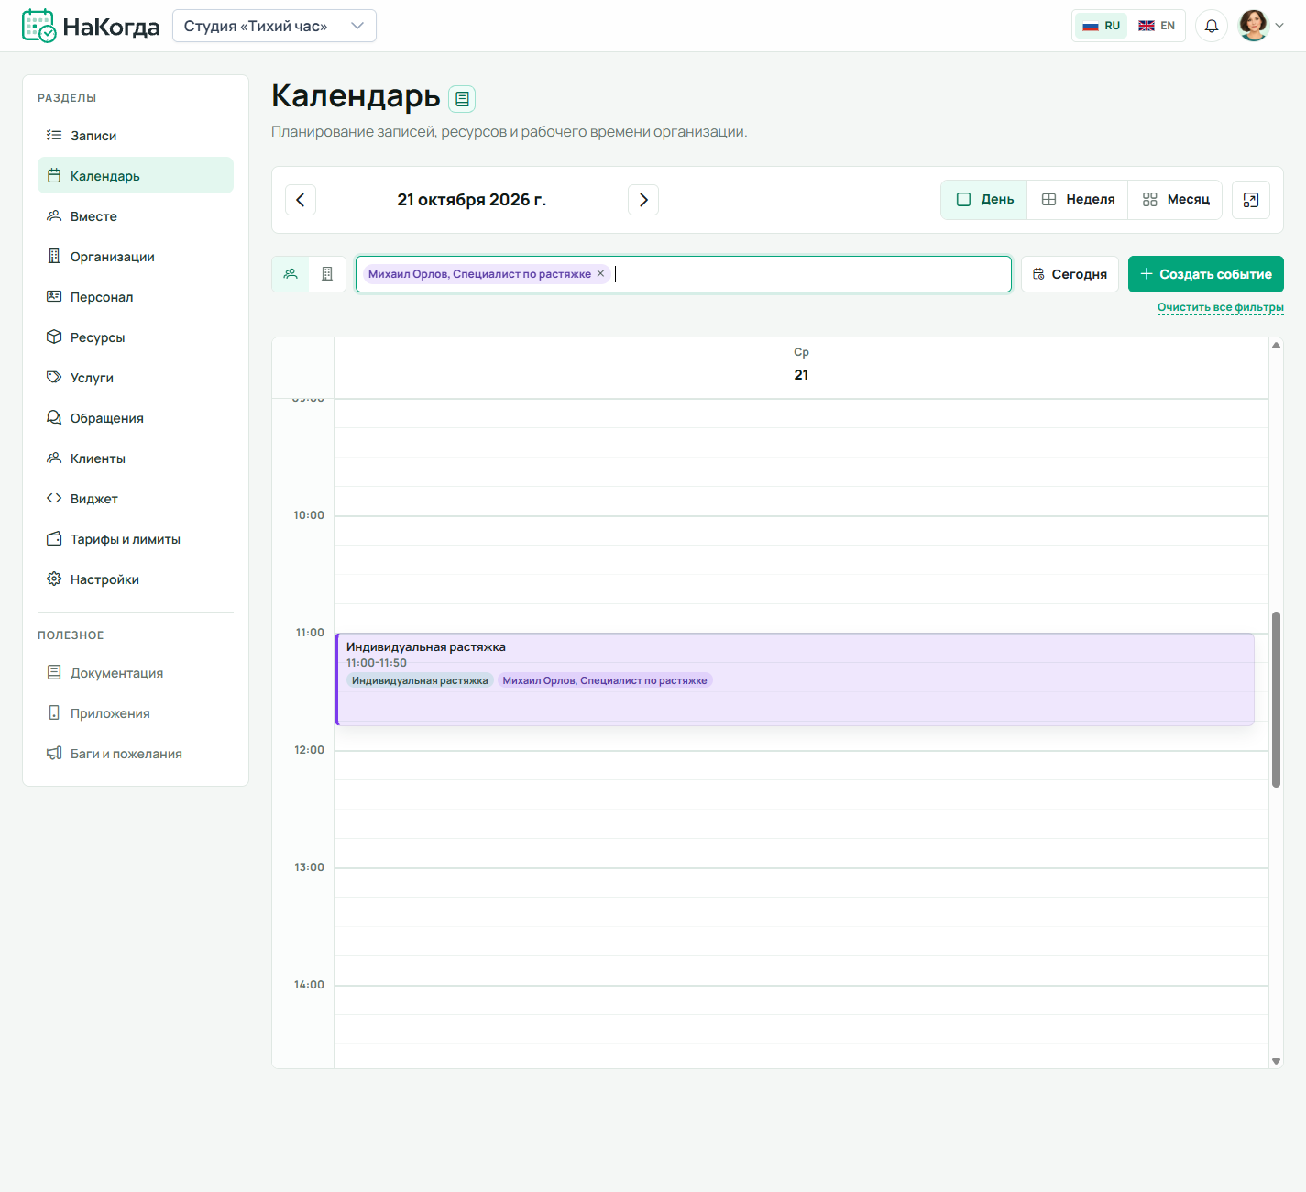Click Создать событие button

pos(1206,274)
